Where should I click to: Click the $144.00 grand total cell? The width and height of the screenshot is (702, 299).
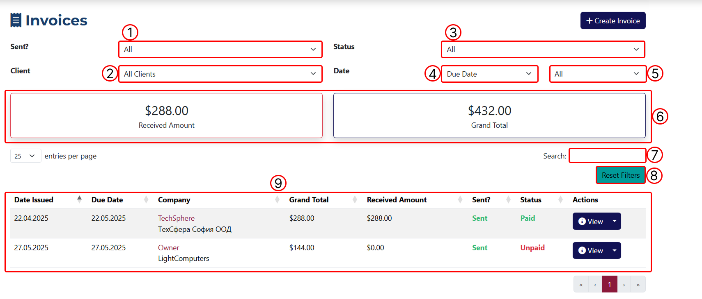pyautogui.click(x=302, y=248)
